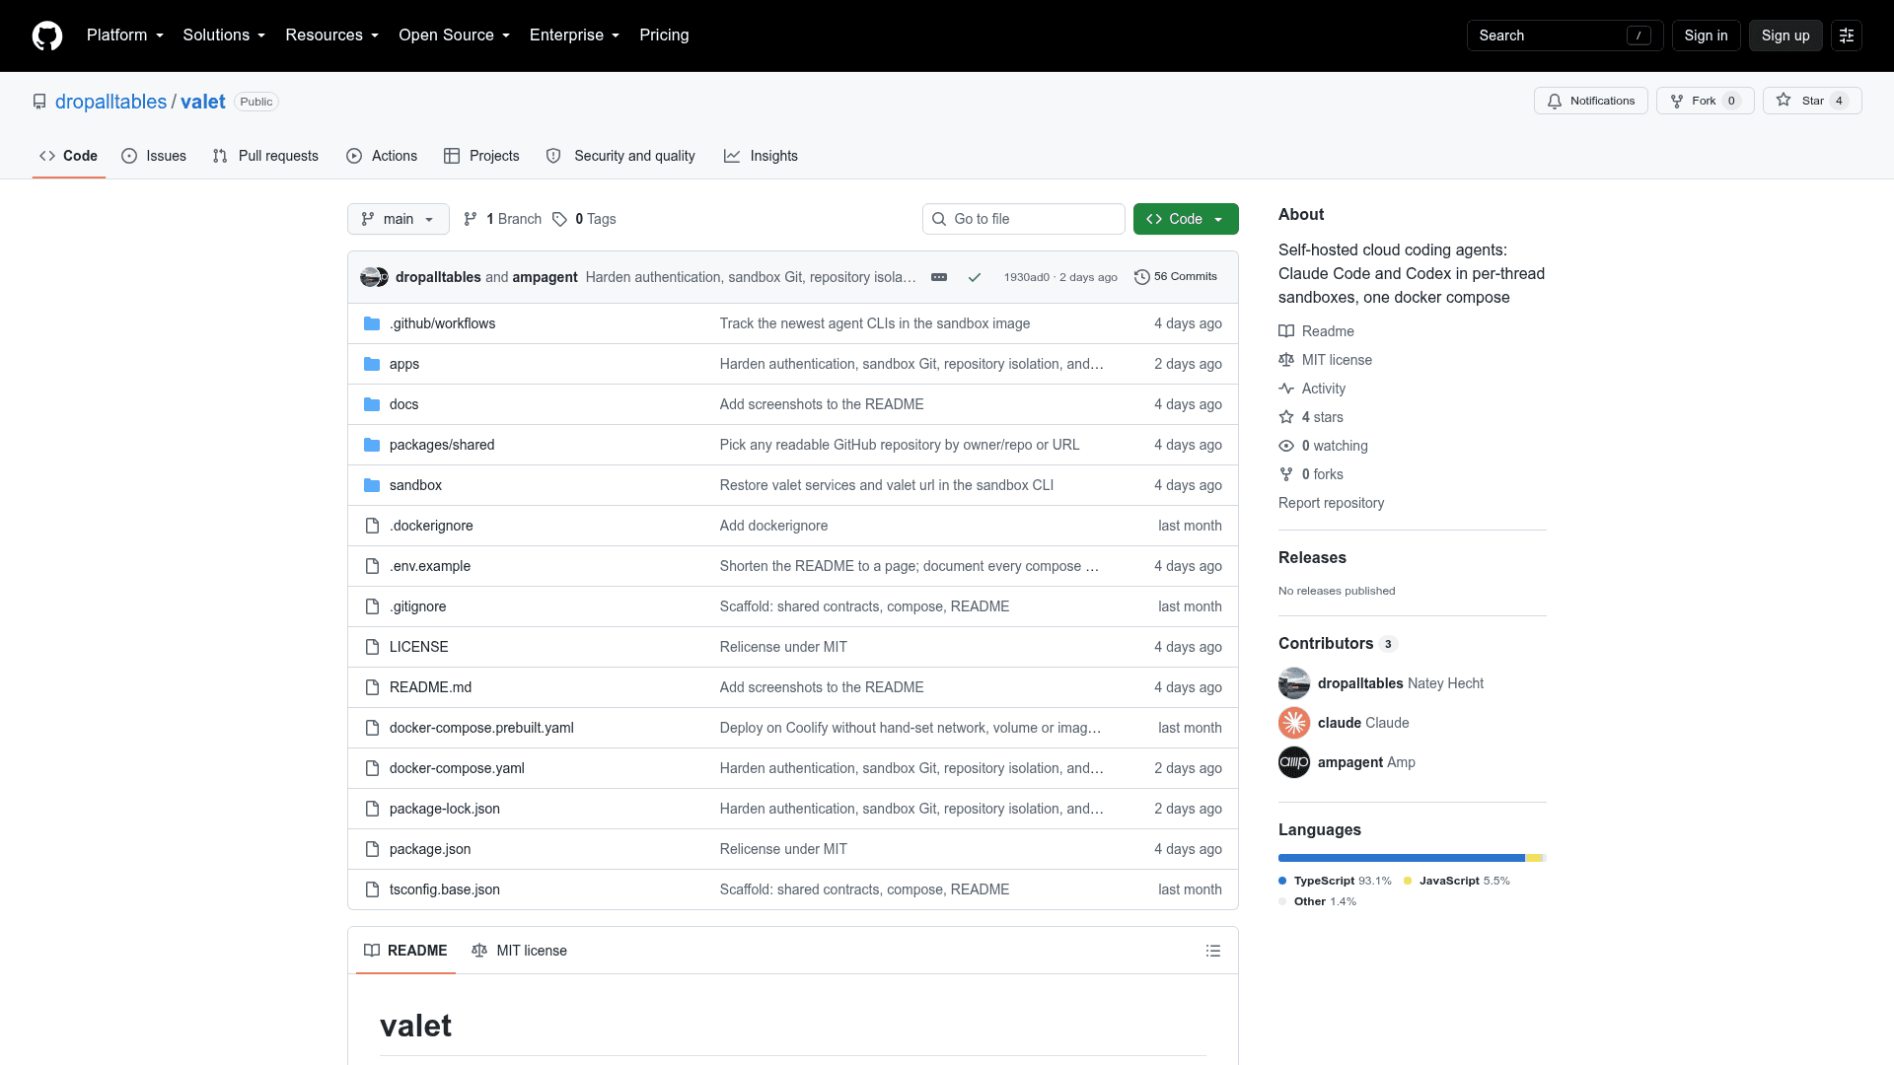Image resolution: width=1894 pixels, height=1065 pixels.
Task: Focus the top Search field
Action: (x=1565, y=35)
